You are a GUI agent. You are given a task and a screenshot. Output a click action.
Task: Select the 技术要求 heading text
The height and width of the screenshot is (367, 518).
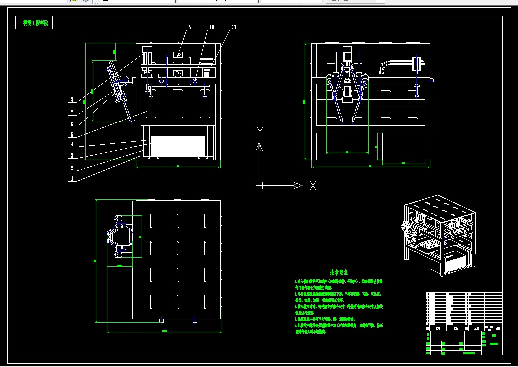339,272
